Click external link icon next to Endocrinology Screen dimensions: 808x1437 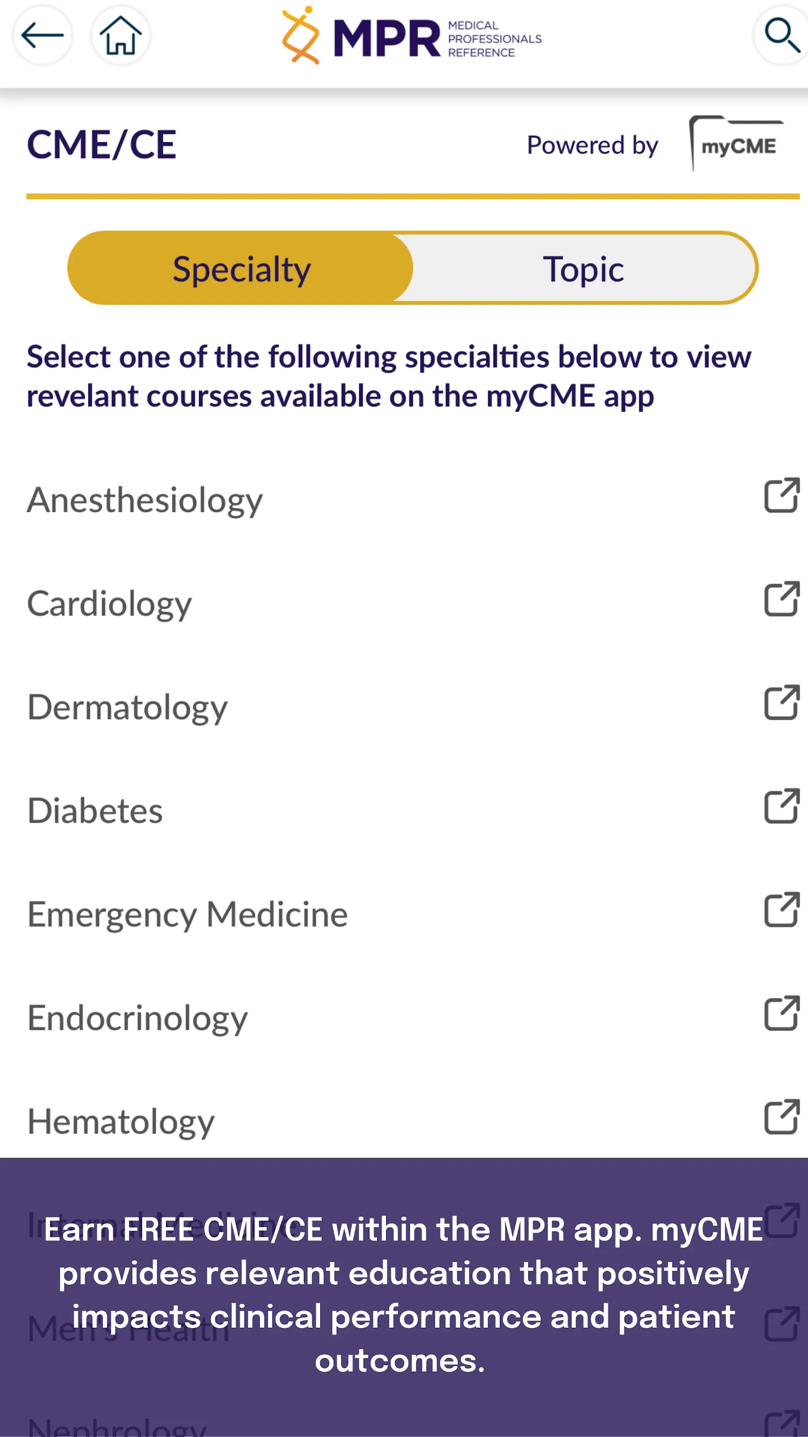(x=781, y=1013)
